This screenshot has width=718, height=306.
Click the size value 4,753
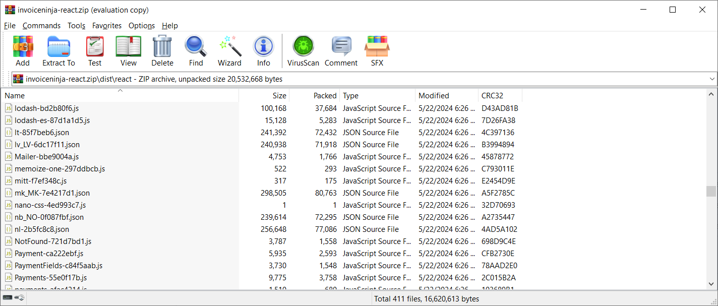(x=278, y=156)
